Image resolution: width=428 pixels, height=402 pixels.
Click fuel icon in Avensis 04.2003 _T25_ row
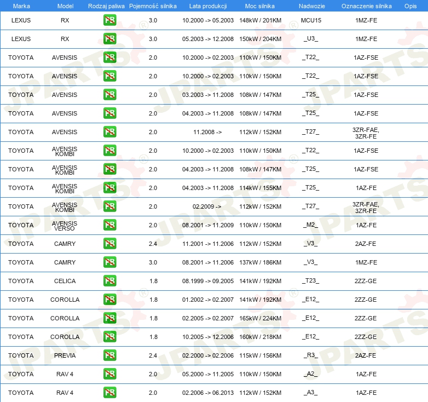point(109,113)
